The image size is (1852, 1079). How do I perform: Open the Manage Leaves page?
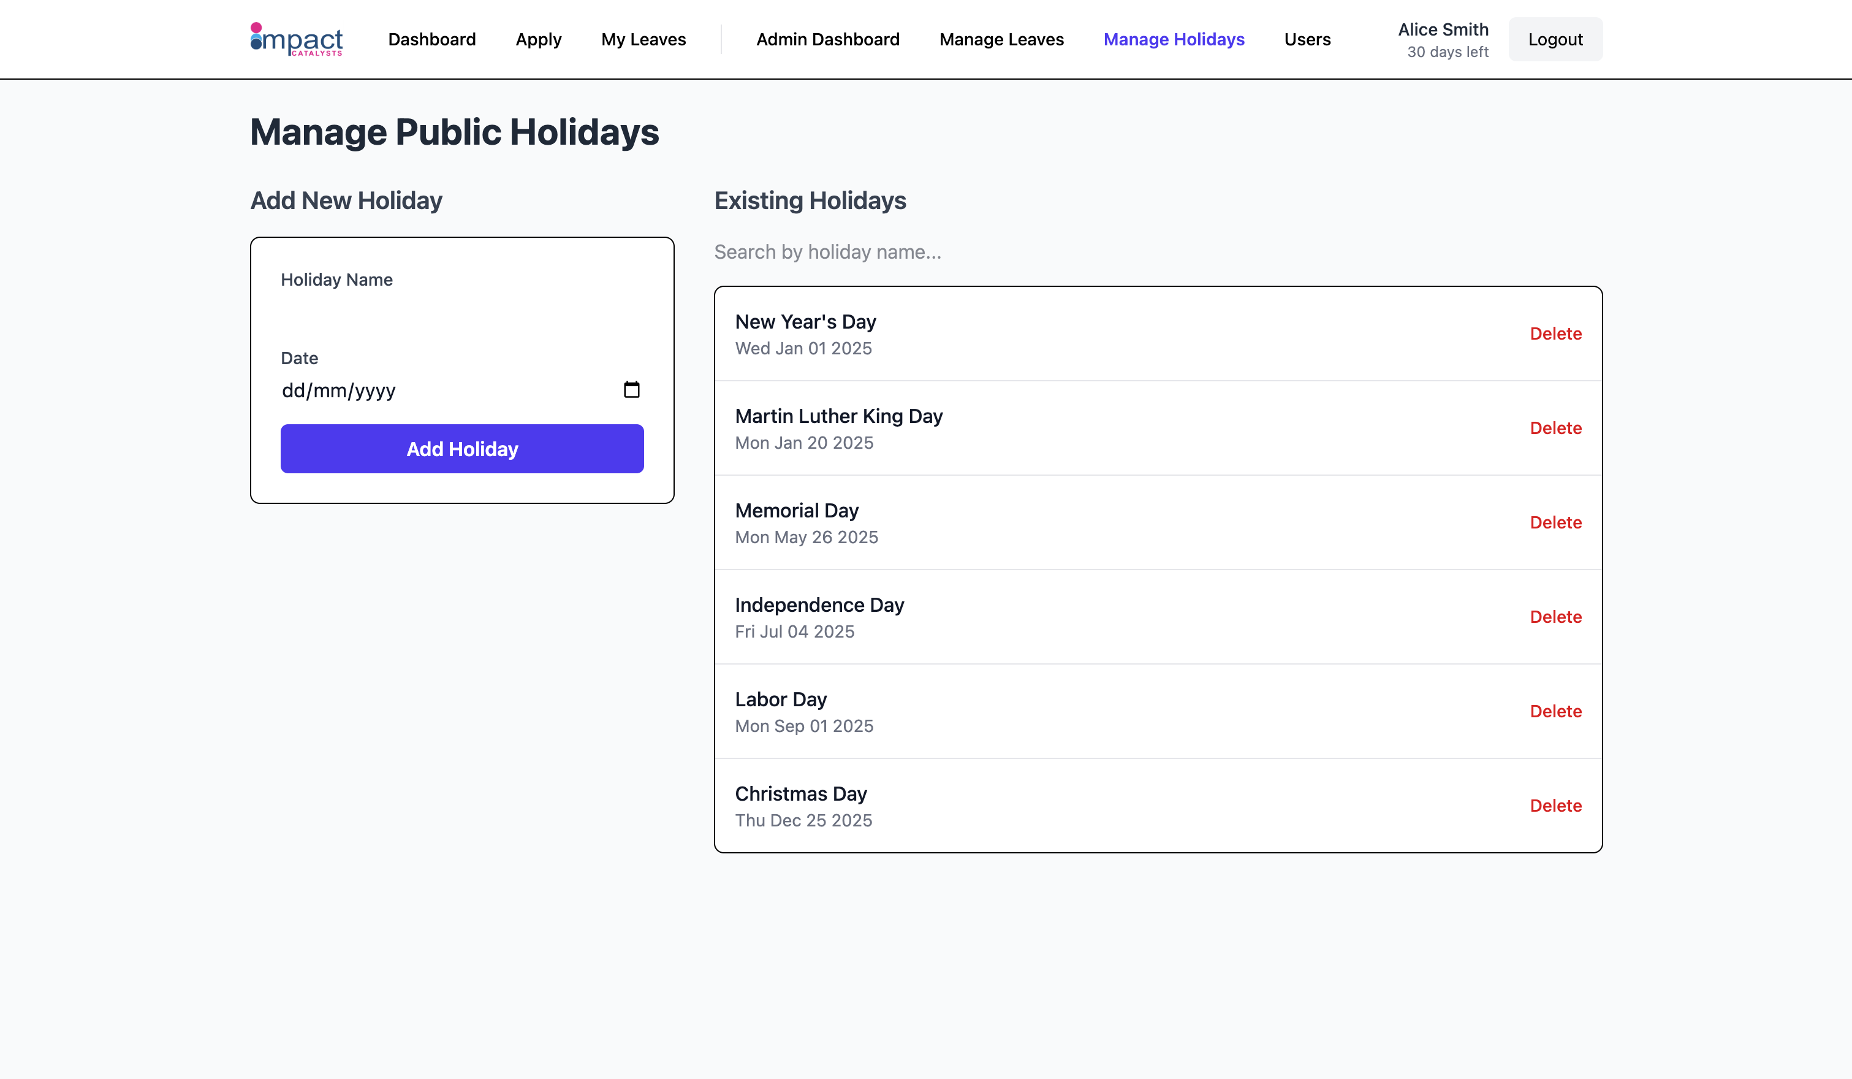click(1001, 40)
